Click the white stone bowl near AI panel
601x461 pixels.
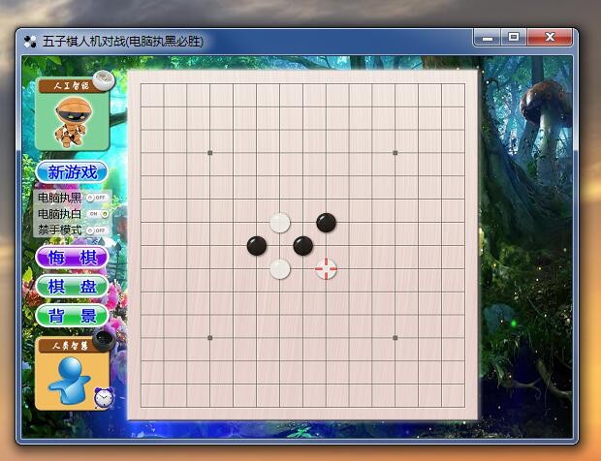104,81
